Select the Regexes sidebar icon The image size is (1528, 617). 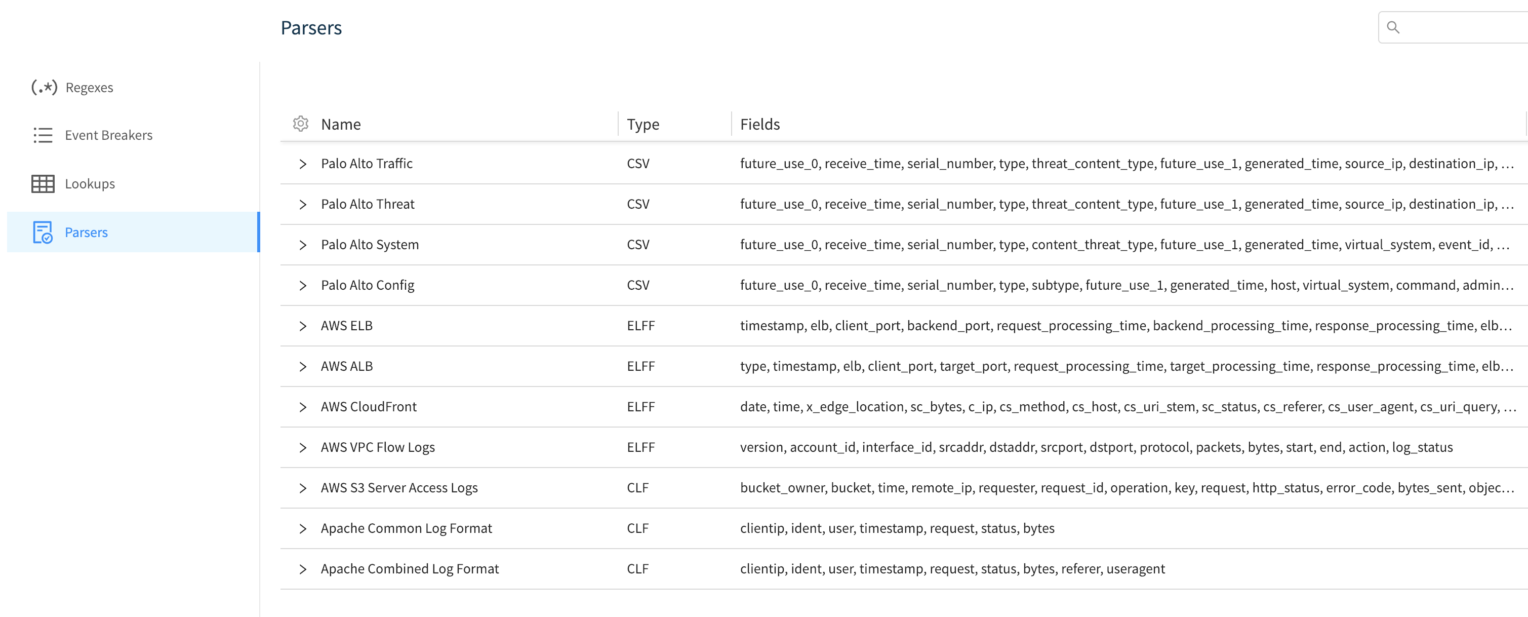point(44,87)
